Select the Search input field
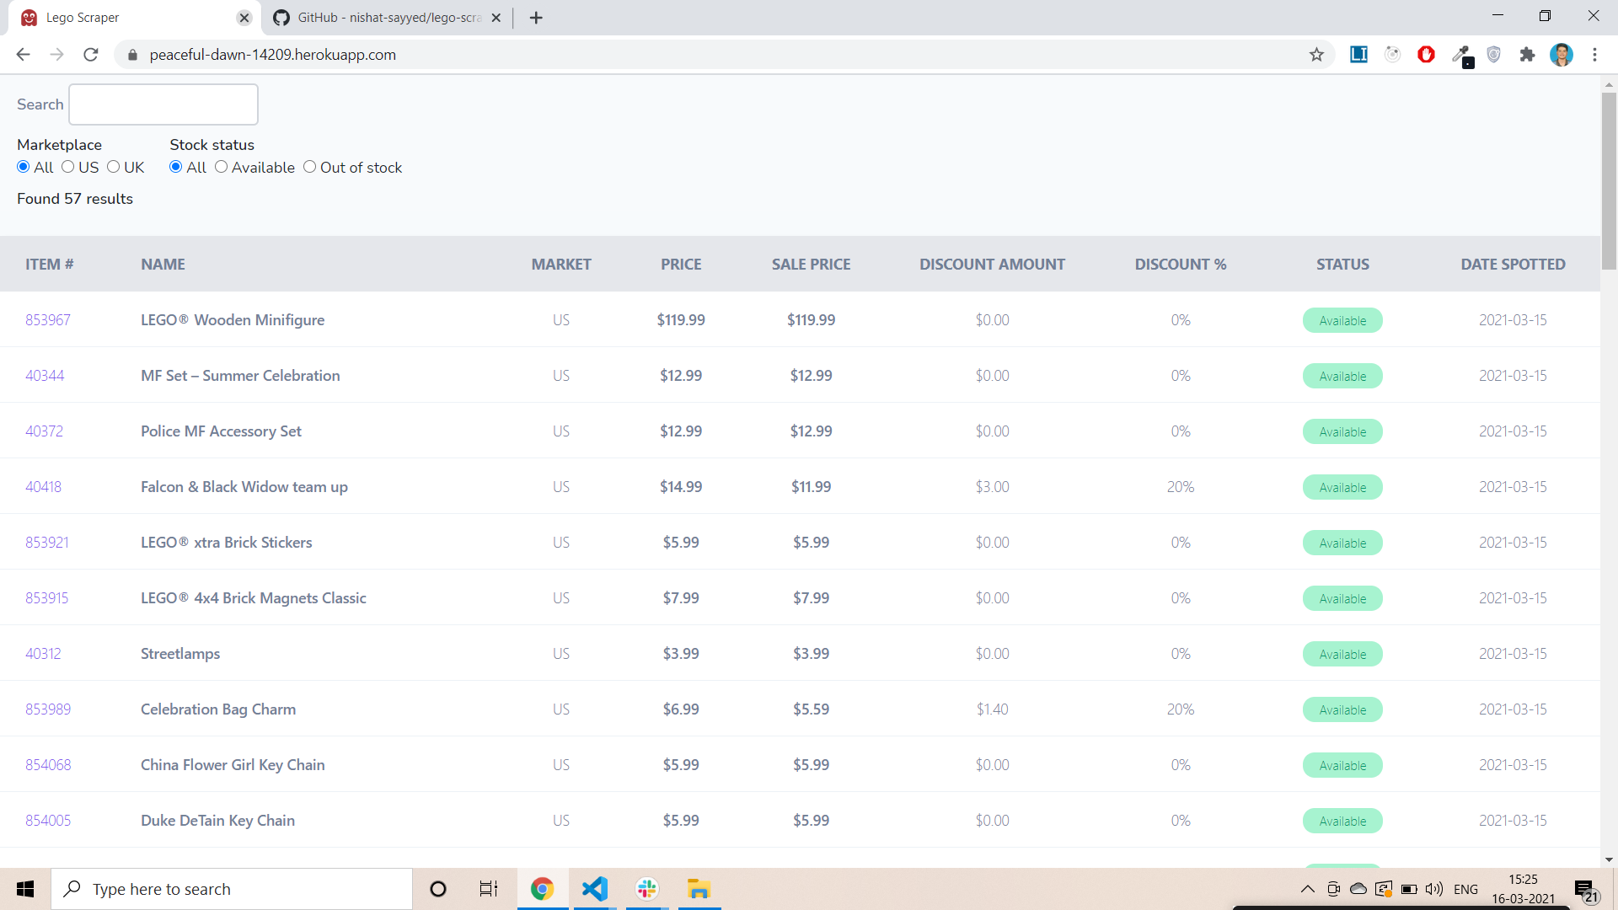This screenshot has width=1618, height=910. coord(163,104)
